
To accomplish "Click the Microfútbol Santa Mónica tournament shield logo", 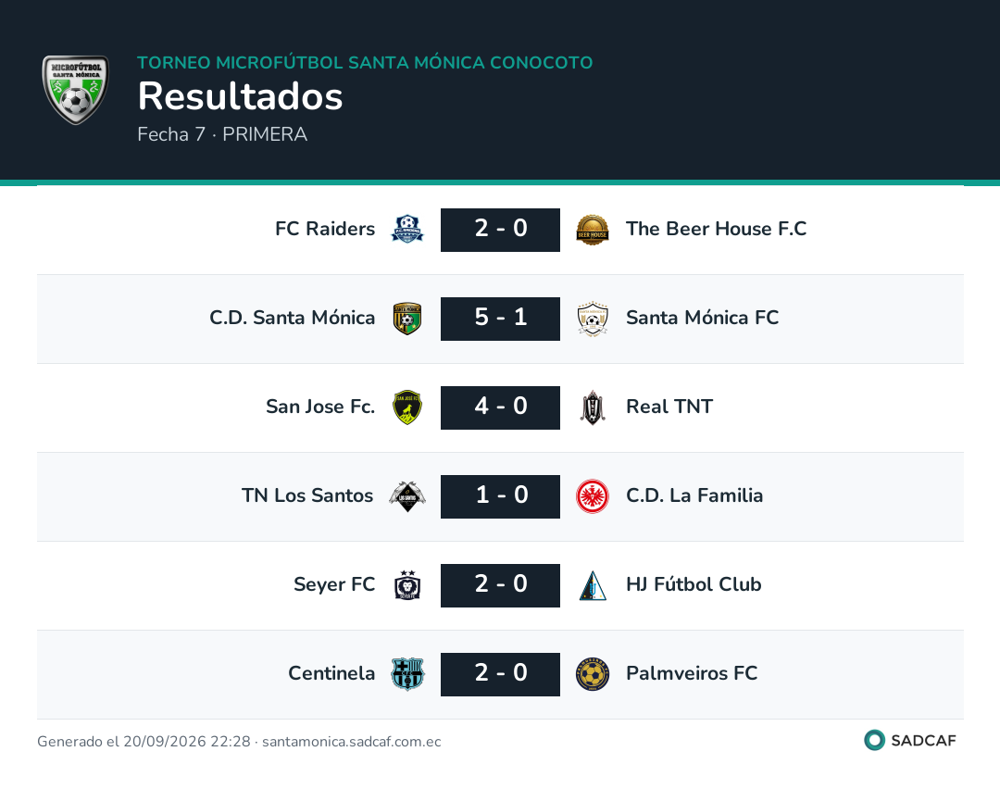I will pyautogui.click(x=75, y=89).
